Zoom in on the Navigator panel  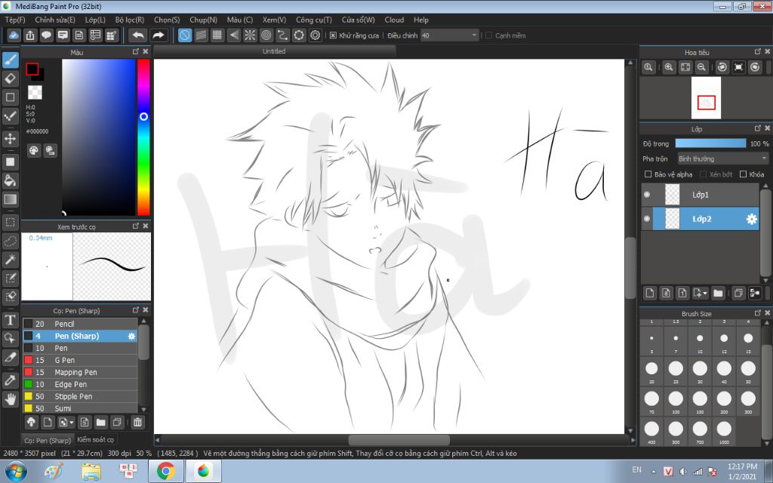pyautogui.click(x=669, y=67)
